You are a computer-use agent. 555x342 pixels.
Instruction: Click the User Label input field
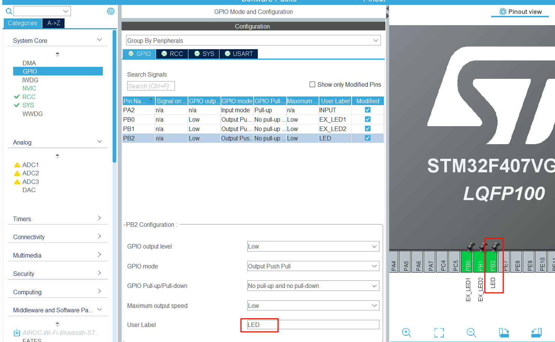click(313, 325)
